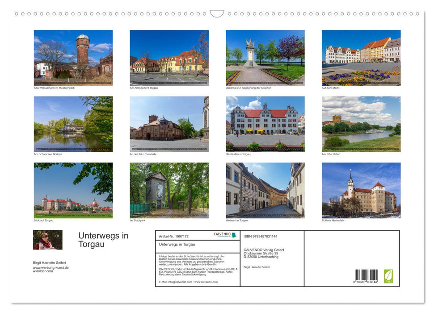
Task: Expand the 'Am Amtsgericht Torgau' image
Action: [169, 57]
